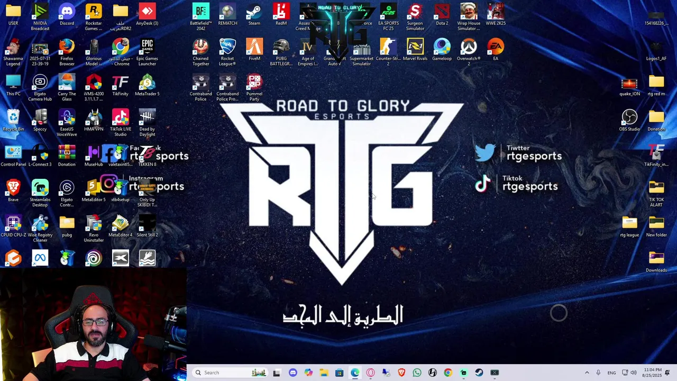Open the Battlefield 2042 shortcut

[200, 16]
